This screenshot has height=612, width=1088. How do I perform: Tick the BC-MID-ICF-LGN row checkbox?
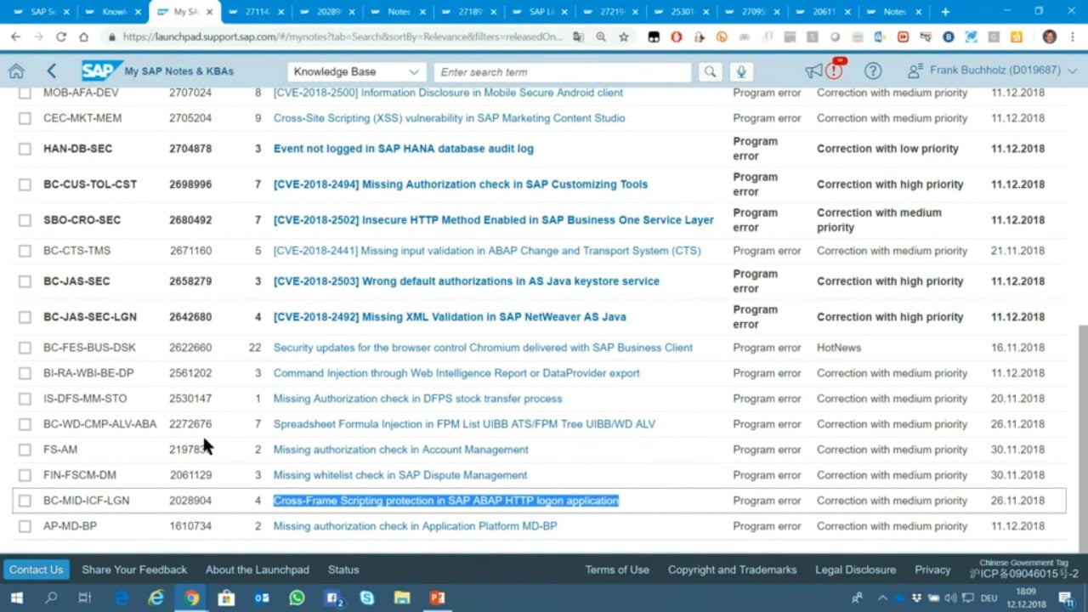(25, 501)
